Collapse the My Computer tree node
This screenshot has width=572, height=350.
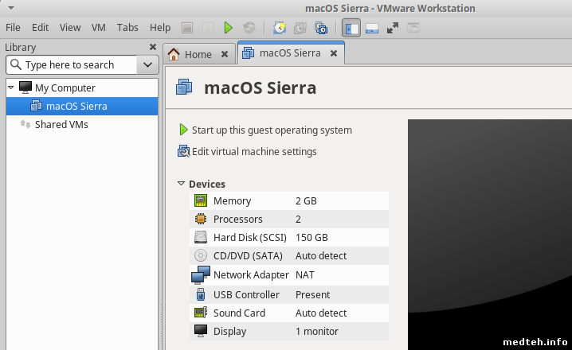11,87
